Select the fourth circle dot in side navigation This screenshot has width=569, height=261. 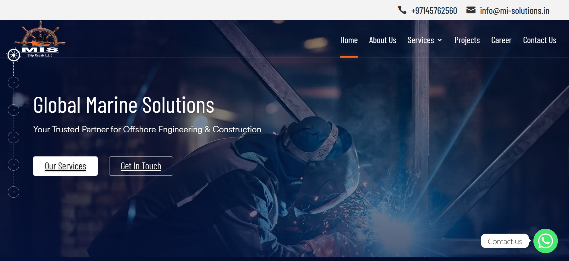tap(14, 165)
